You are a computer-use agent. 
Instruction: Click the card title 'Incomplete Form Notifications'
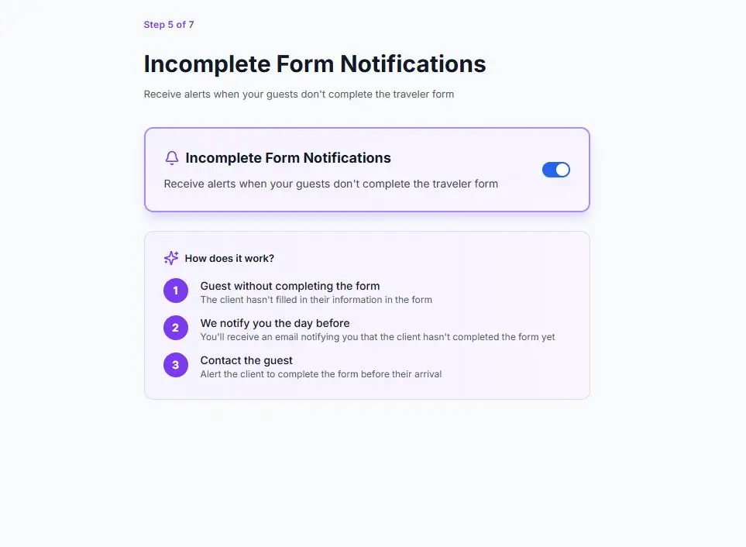(x=287, y=157)
